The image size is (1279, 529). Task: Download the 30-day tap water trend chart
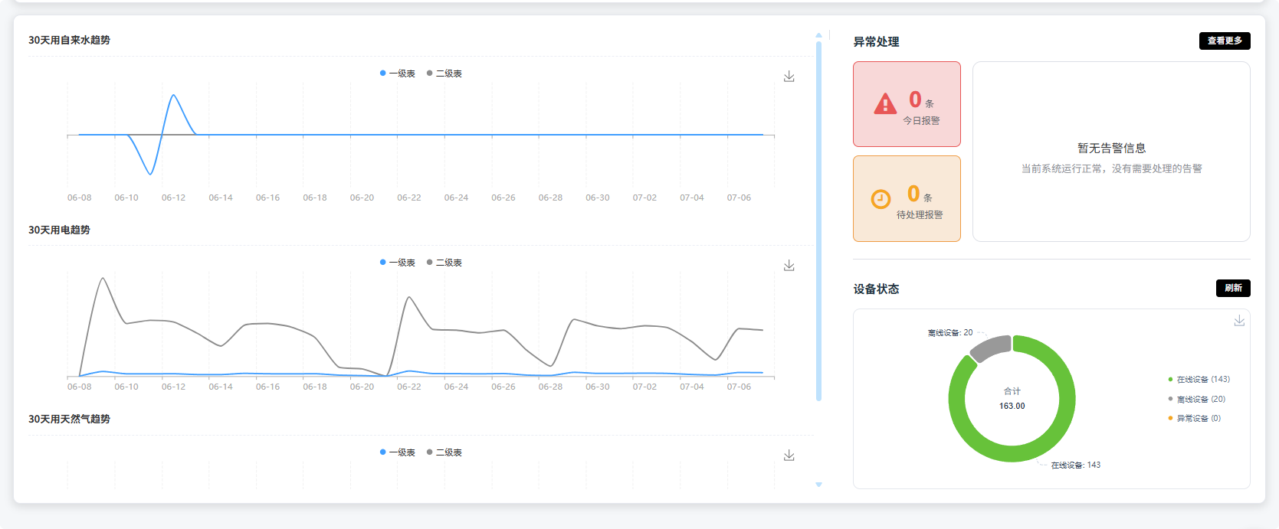click(789, 77)
